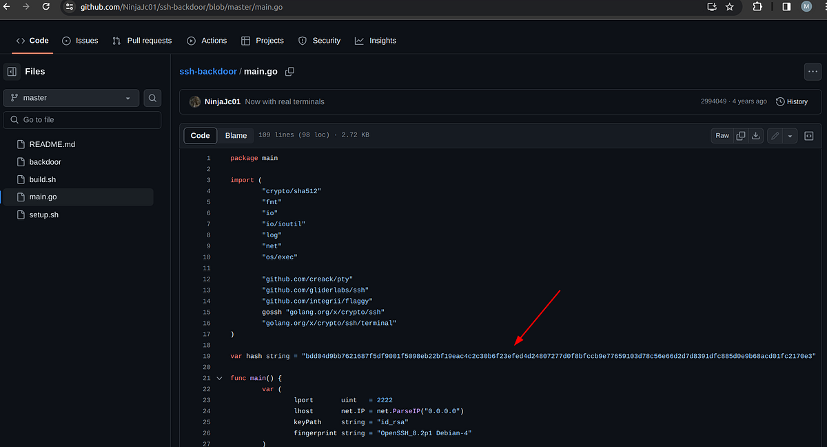This screenshot has width=827, height=447.
Task: Click the browser forward arrow
Action: (x=26, y=6)
